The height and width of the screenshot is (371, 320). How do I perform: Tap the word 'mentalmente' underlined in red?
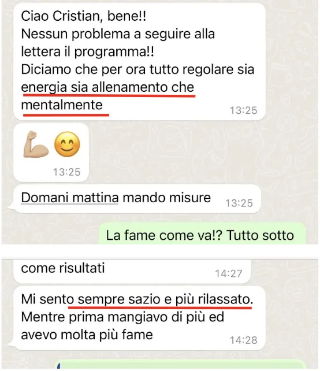click(62, 105)
